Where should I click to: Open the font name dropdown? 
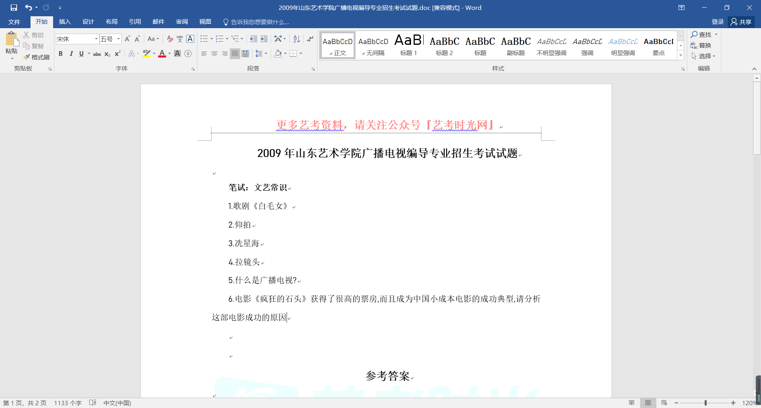click(x=96, y=39)
